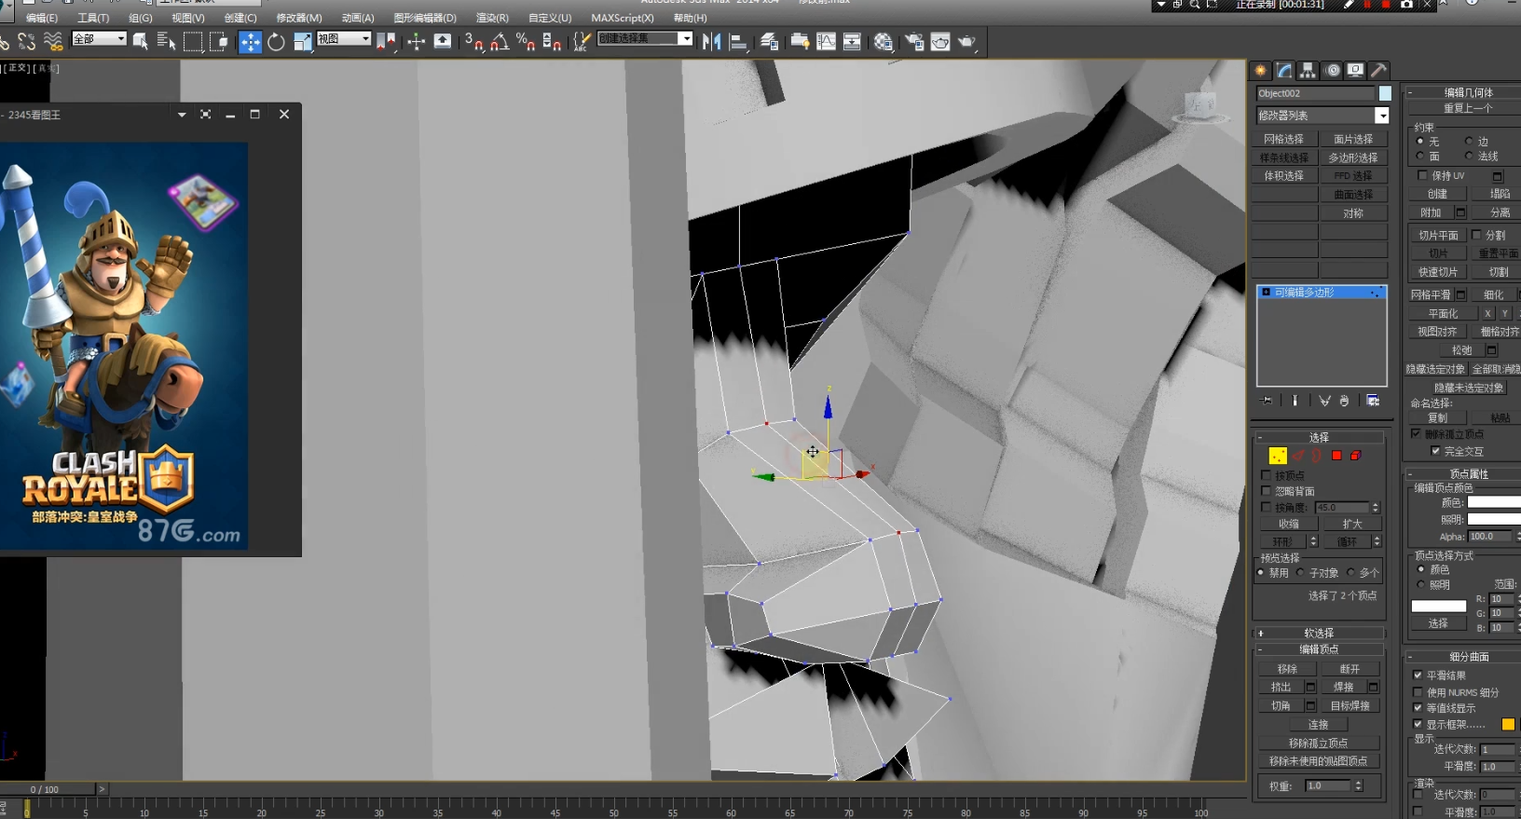Screen dimensions: 1521x819
Task: Open the Utilities hammer panel tab
Action: [1379, 71]
